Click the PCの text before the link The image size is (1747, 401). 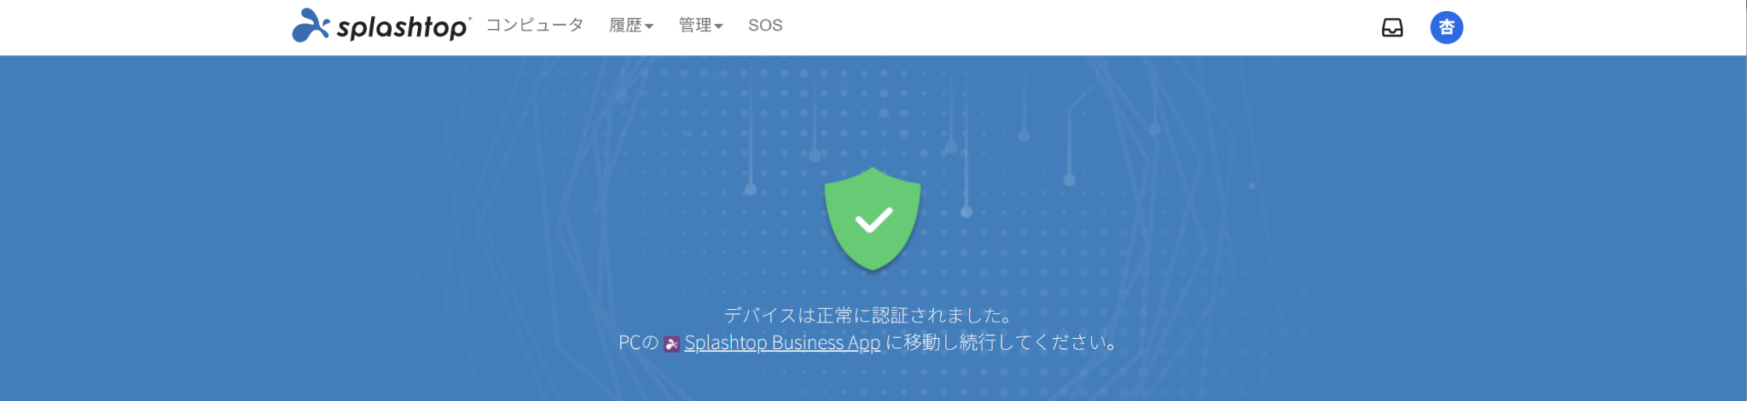(x=639, y=342)
